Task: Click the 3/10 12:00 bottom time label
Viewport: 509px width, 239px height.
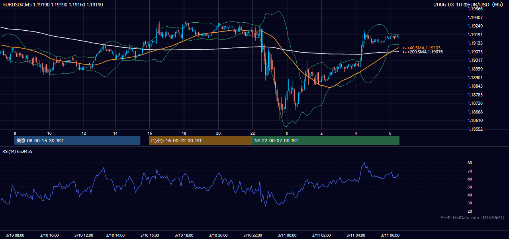Action: [84, 235]
